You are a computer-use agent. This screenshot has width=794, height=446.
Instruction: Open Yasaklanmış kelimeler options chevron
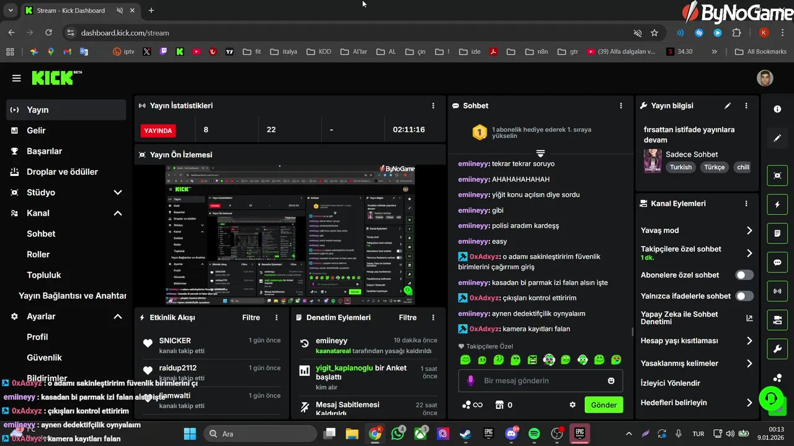point(749,364)
